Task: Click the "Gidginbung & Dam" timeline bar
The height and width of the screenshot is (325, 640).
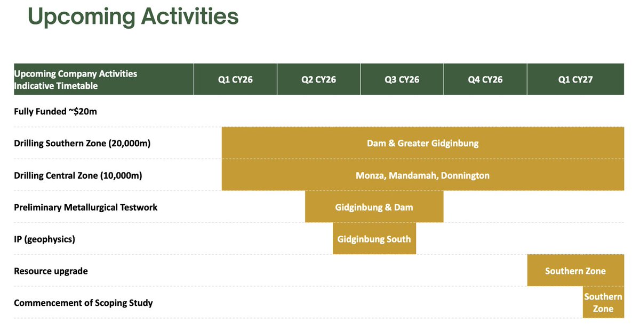Action: [374, 207]
